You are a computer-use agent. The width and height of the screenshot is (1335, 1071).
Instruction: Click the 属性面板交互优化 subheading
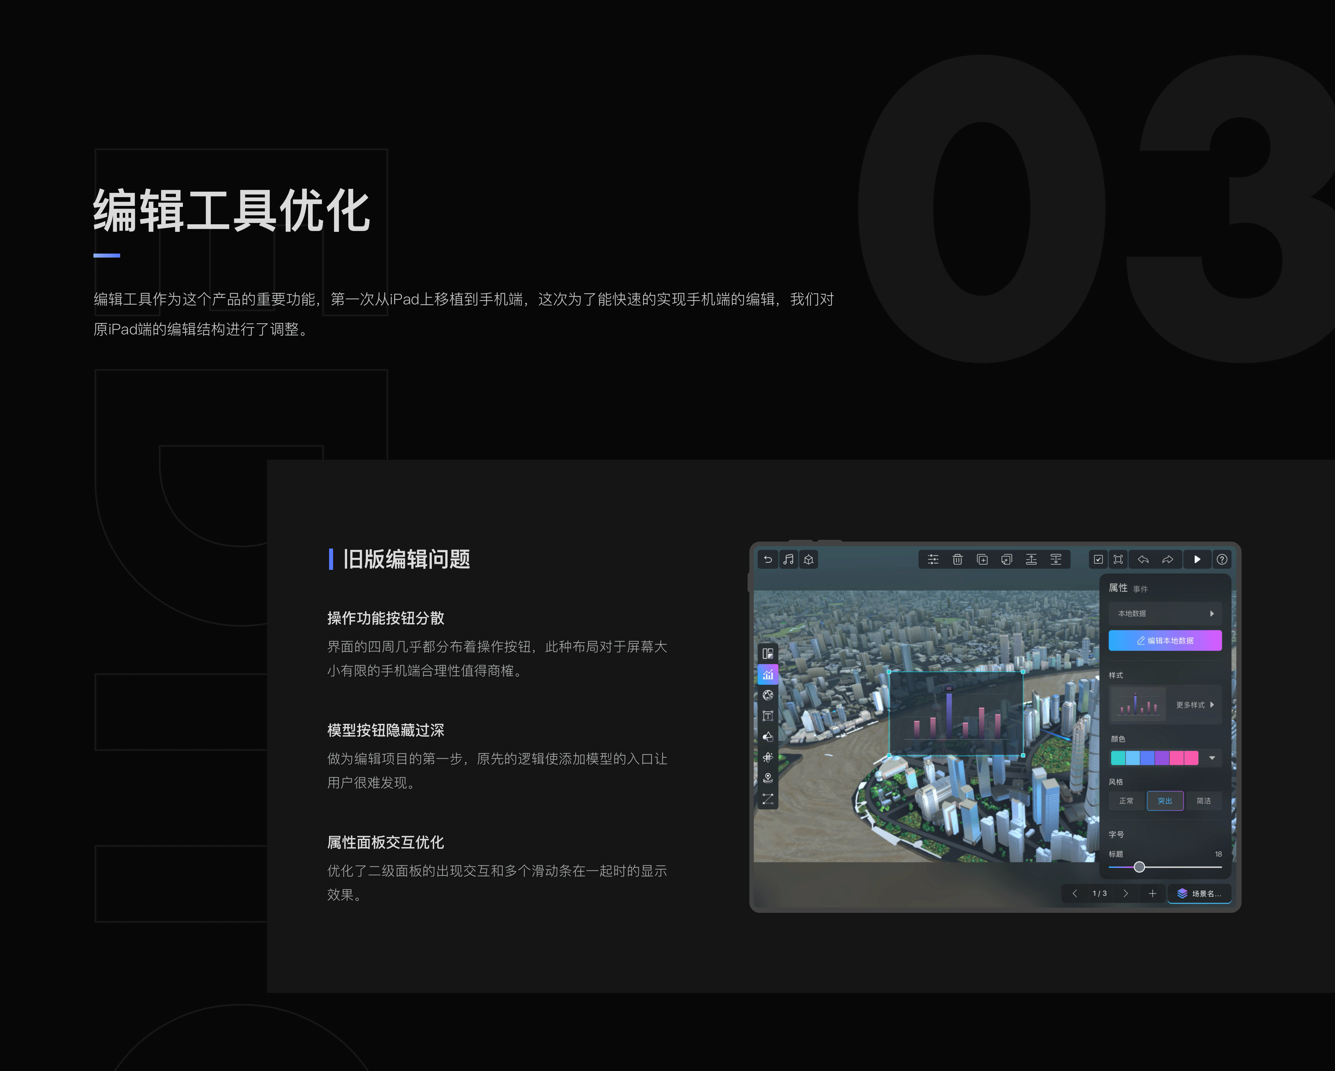tap(386, 842)
